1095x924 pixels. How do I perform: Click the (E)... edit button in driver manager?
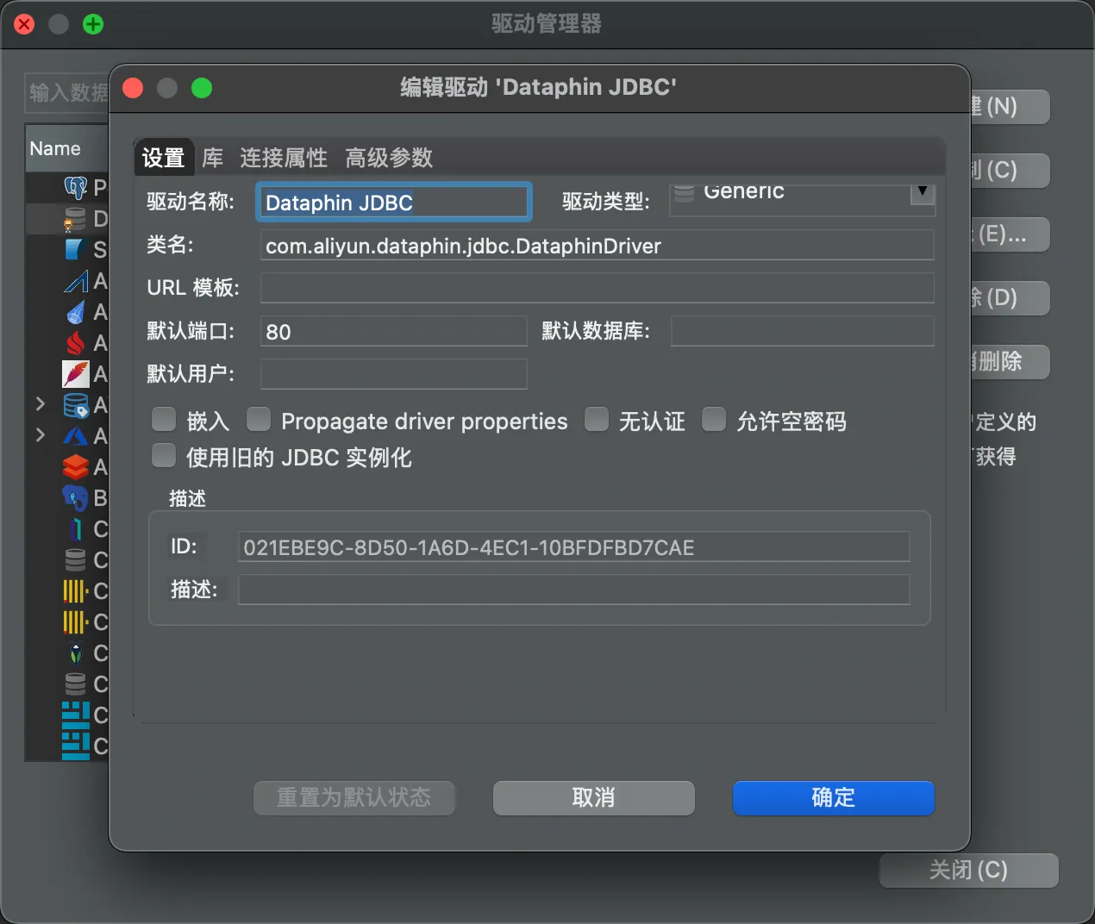[1010, 234]
